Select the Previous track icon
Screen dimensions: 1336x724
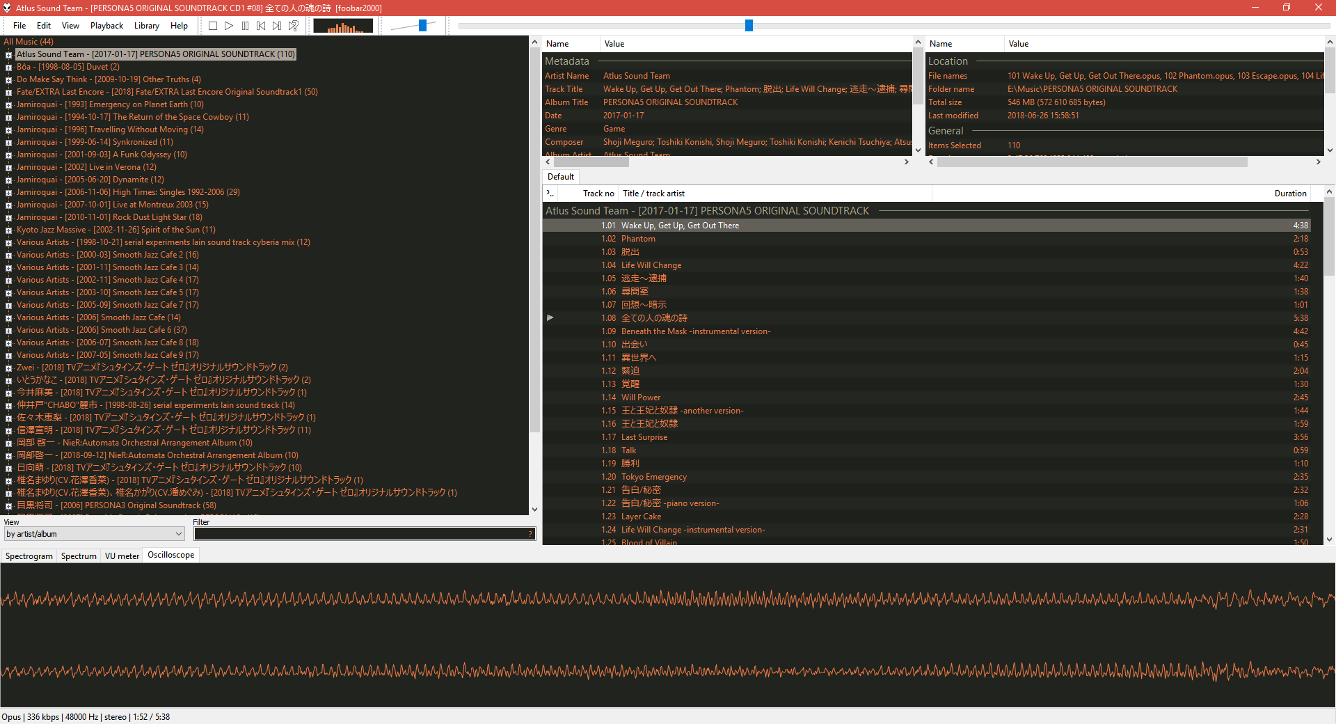261,26
